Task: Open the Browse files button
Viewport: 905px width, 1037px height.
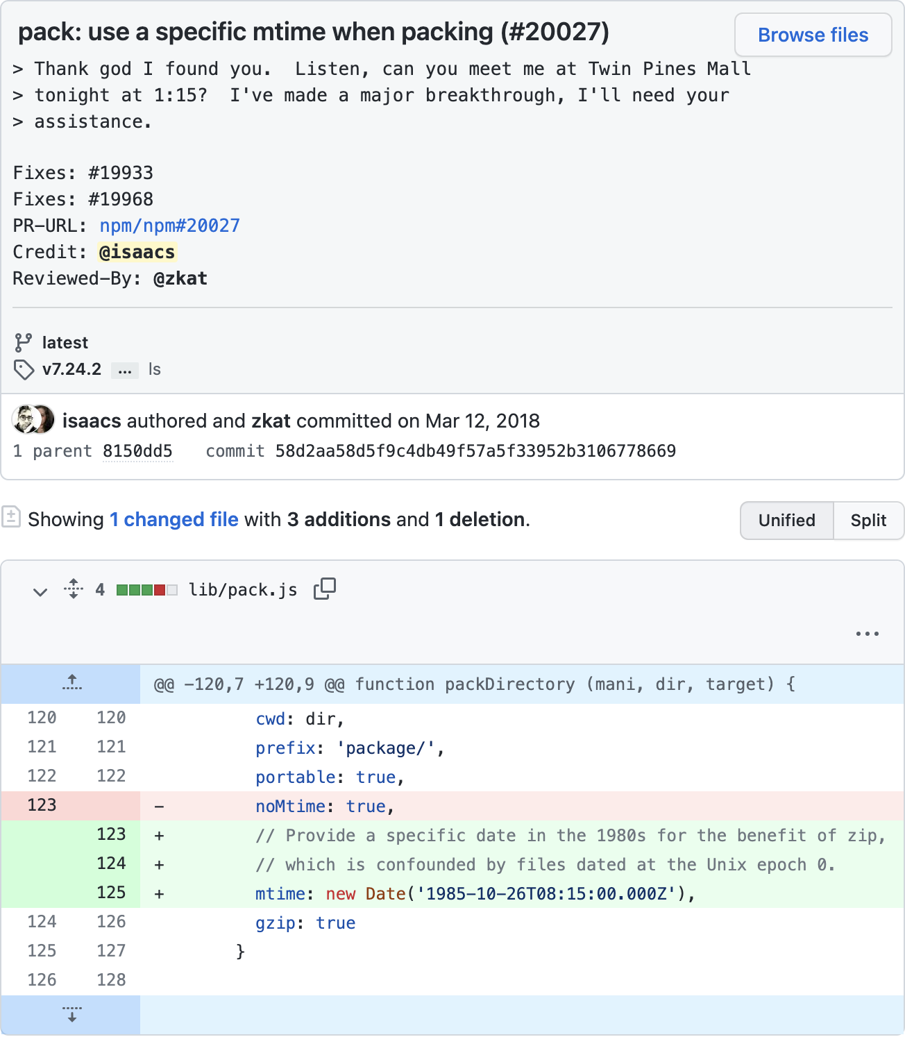Action: [x=813, y=35]
